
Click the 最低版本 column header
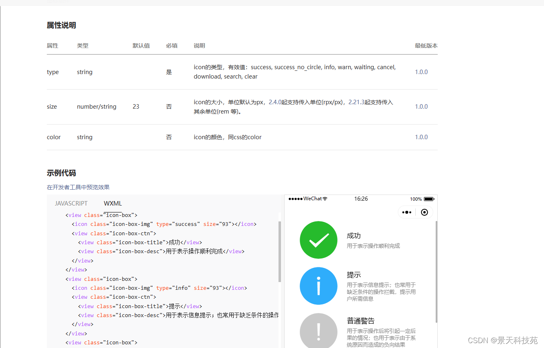(426, 46)
